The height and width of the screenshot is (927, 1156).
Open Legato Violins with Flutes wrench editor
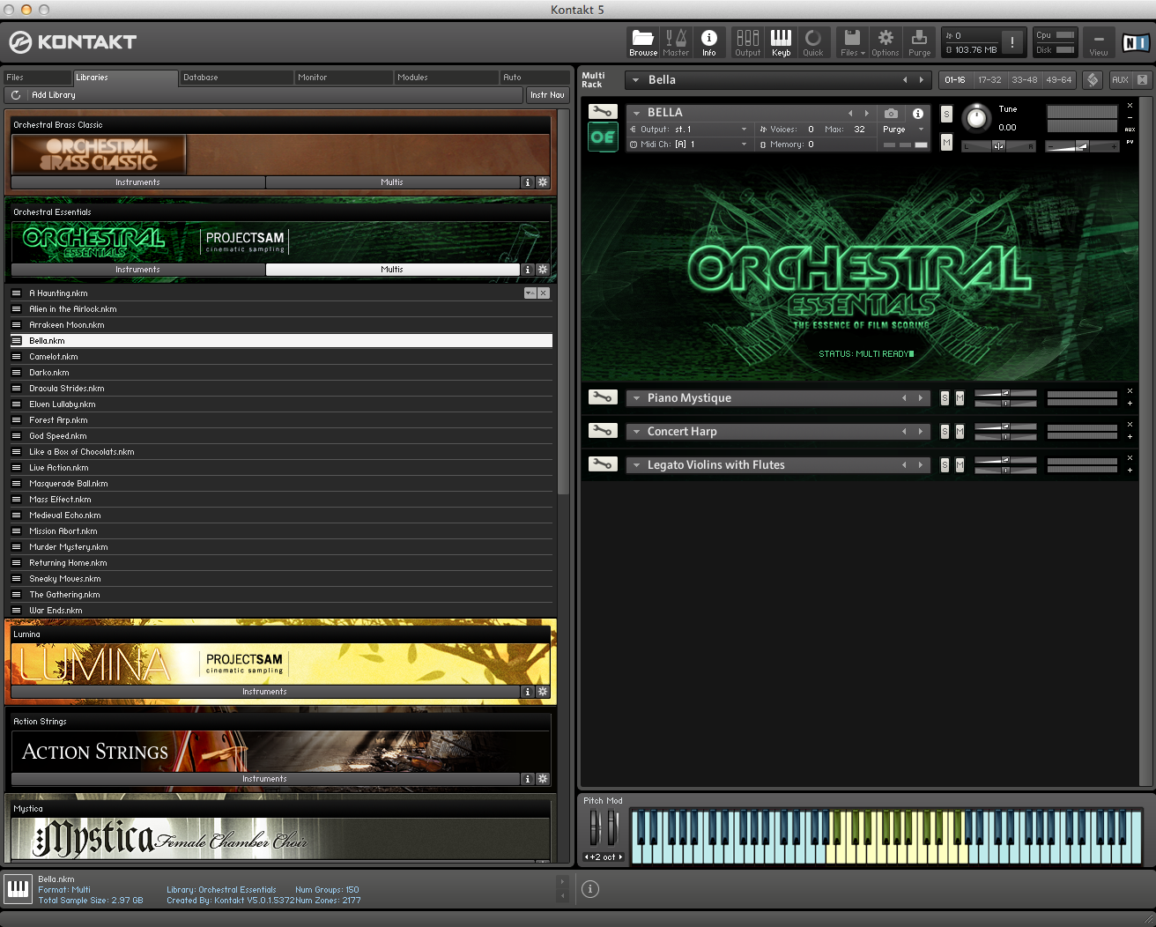(x=603, y=464)
